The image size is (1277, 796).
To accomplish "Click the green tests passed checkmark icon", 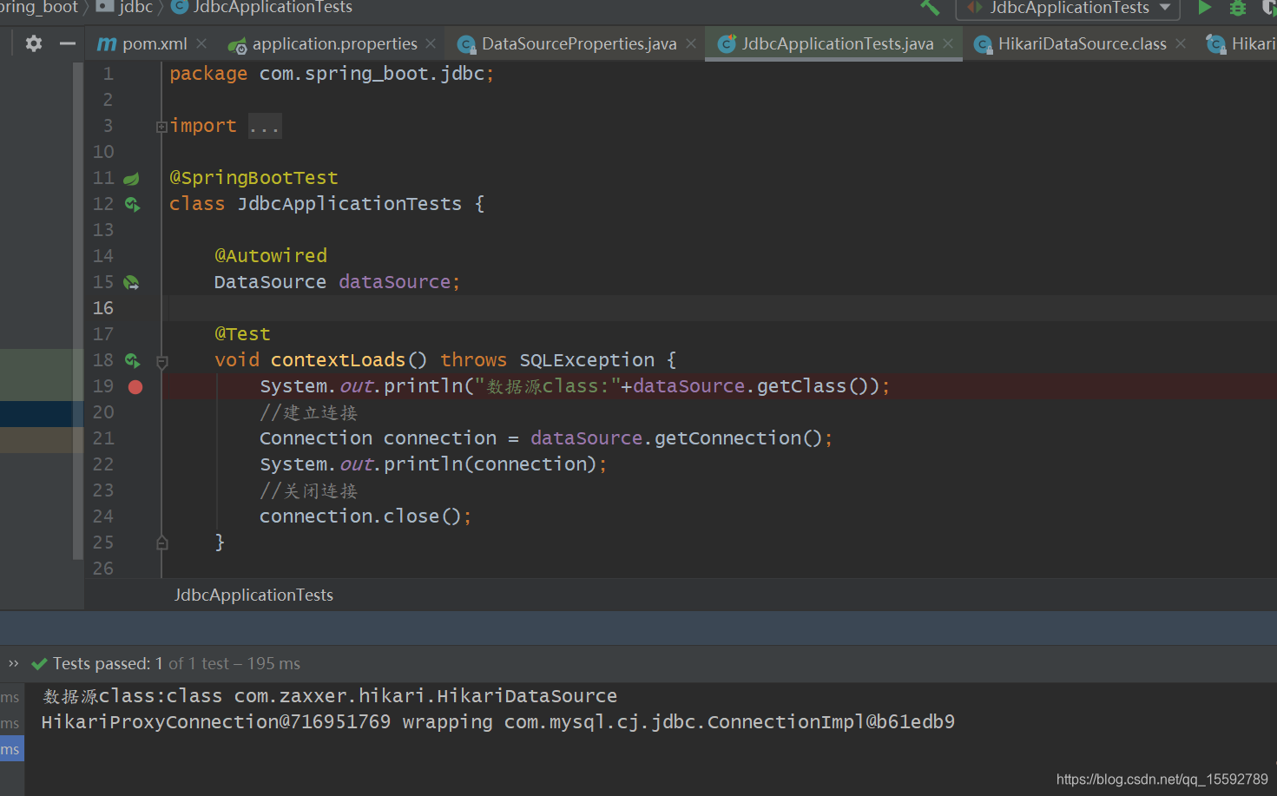I will [39, 664].
